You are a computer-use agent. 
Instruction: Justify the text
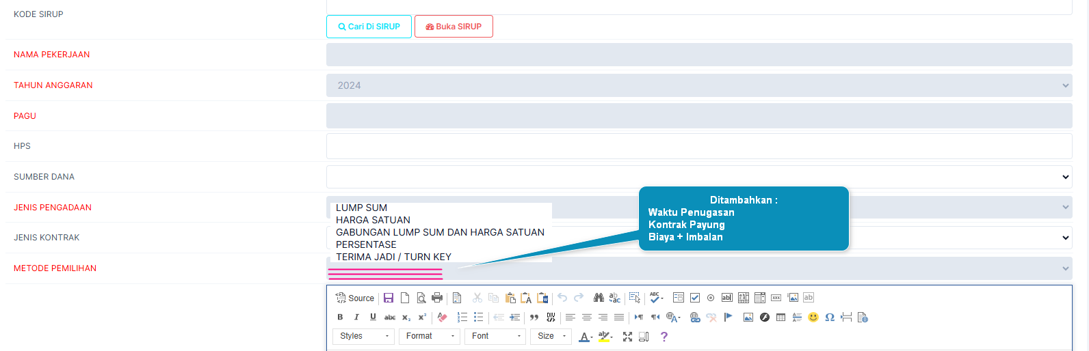[x=619, y=317]
